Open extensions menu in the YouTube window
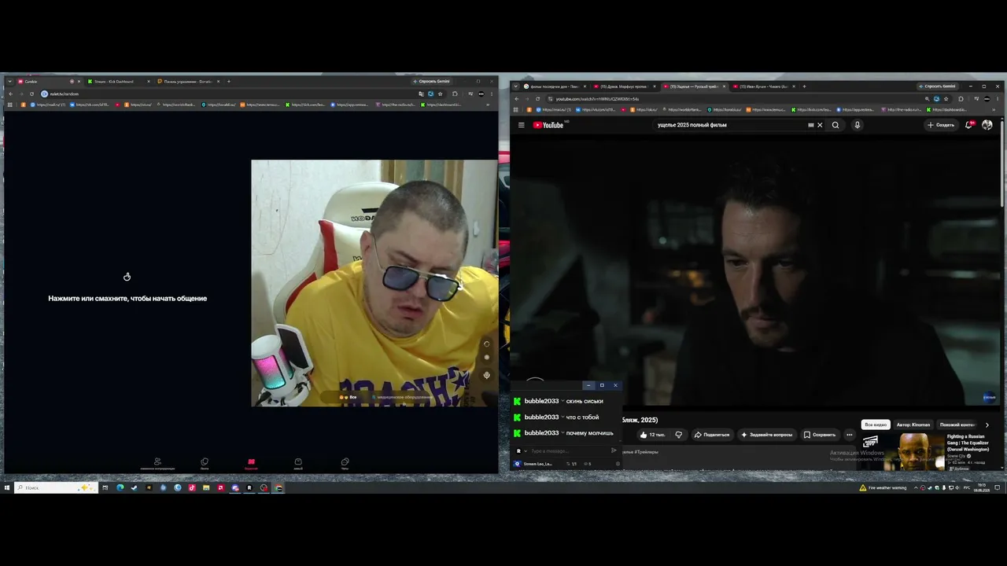Screen dimensions: 1007x566 click(x=961, y=99)
